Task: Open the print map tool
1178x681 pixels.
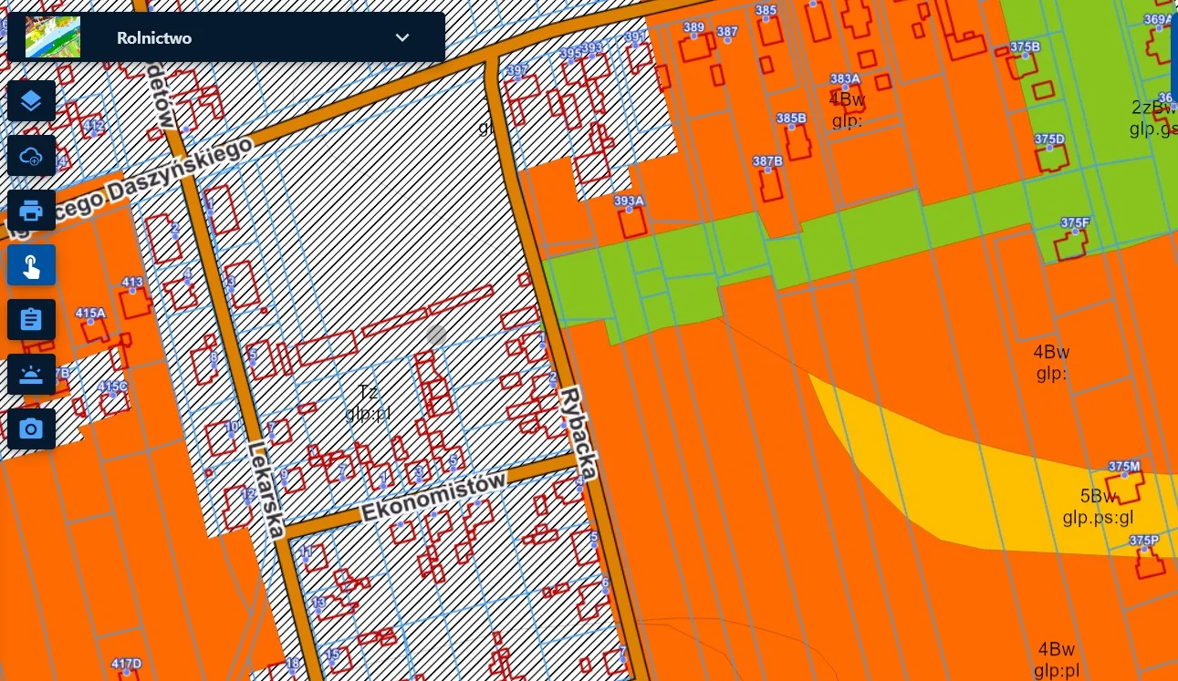Action: tap(32, 211)
